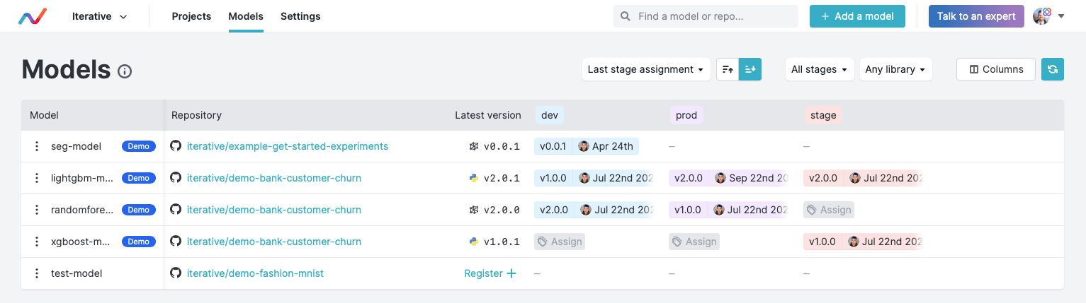
Task: Open iterative/example-get-started-experiments repository link
Action: pos(288,146)
